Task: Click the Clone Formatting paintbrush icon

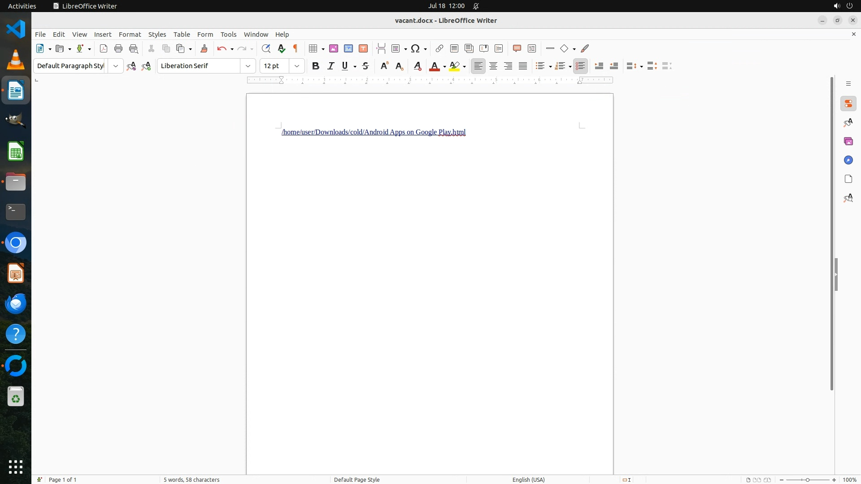Action: pyautogui.click(x=204, y=48)
